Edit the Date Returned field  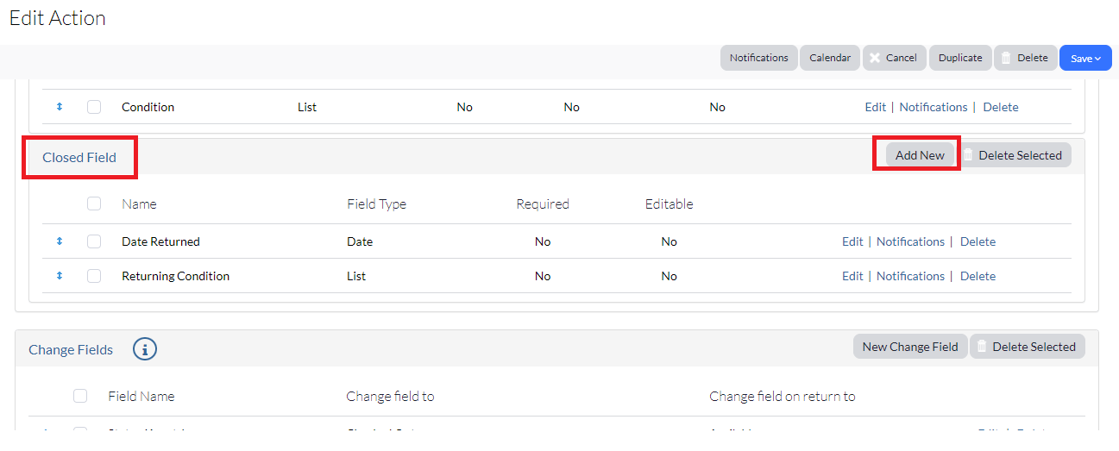tap(852, 241)
